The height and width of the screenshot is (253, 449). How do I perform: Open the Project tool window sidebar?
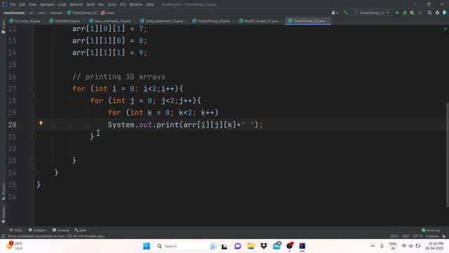pyautogui.click(x=3, y=27)
